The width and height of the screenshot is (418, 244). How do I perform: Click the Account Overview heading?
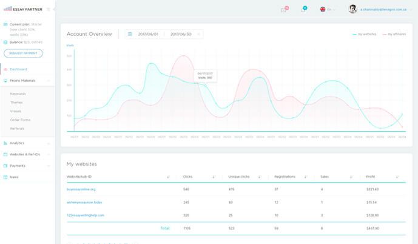[89, 34]
